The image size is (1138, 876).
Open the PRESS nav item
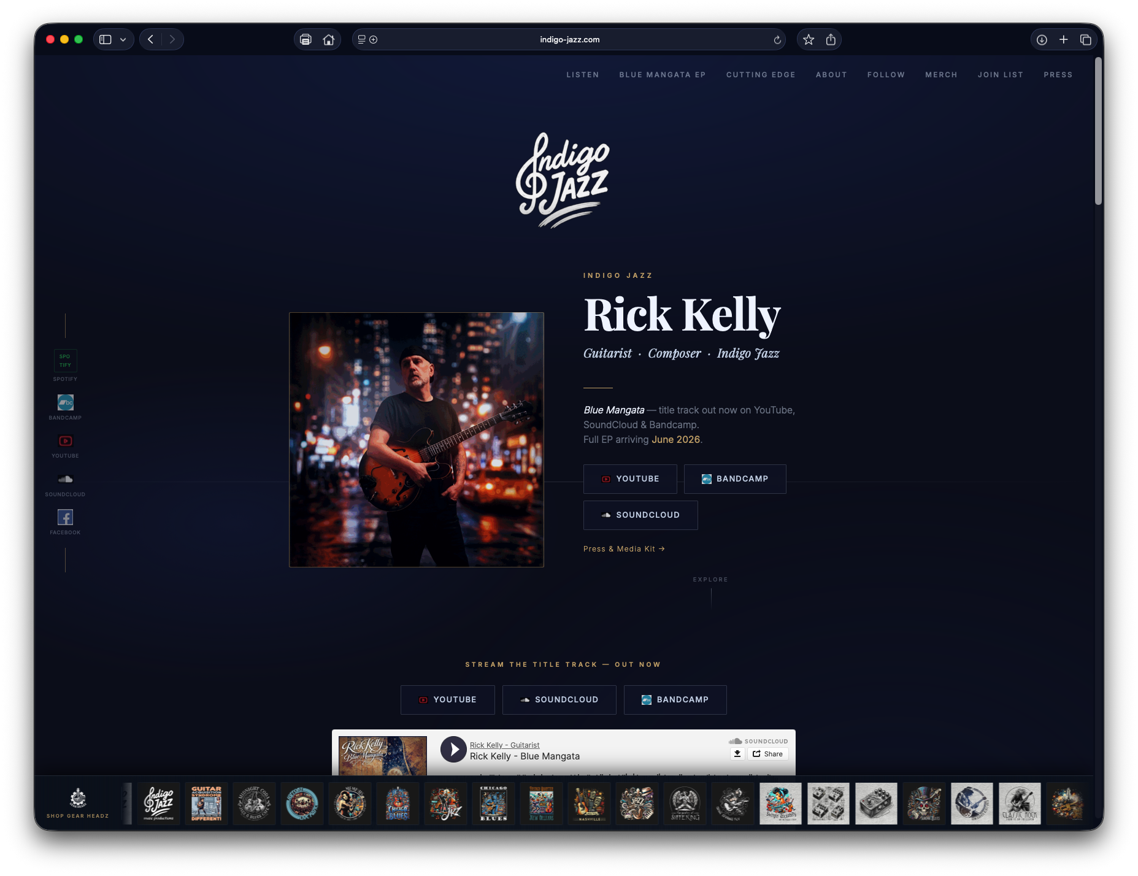[x=1058, y=75]
